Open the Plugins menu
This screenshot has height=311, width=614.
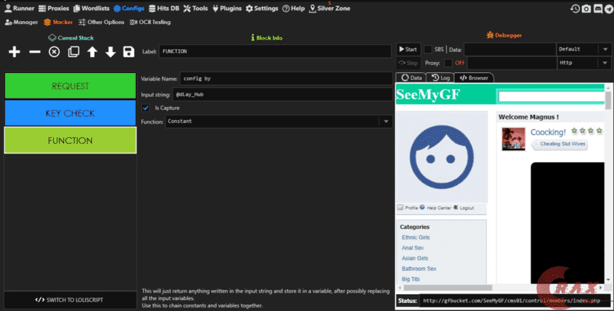pos(227,8)
